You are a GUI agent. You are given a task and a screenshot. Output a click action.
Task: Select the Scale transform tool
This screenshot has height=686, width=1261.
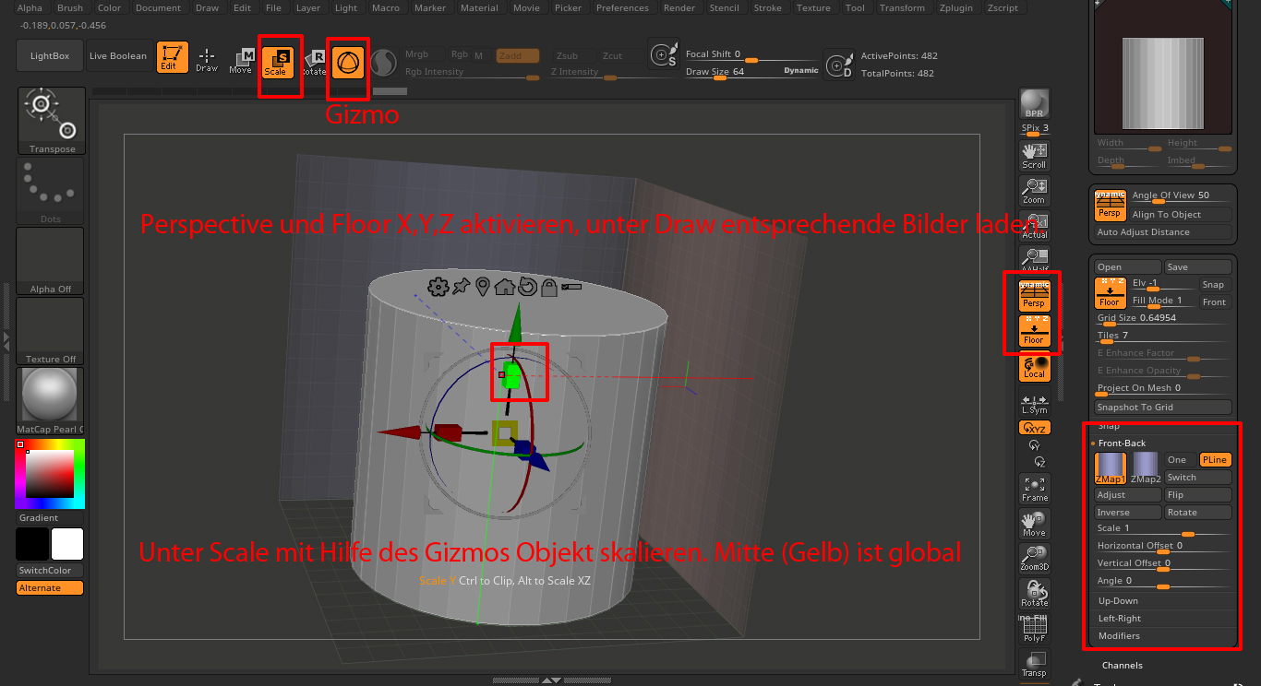point(276,61)
